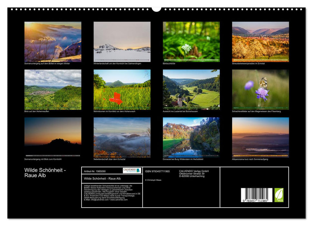Select the Albpanorama after sunrise photo
Image resolution: width=313 pixels, height=226 pixels.
tap(260, 137)
